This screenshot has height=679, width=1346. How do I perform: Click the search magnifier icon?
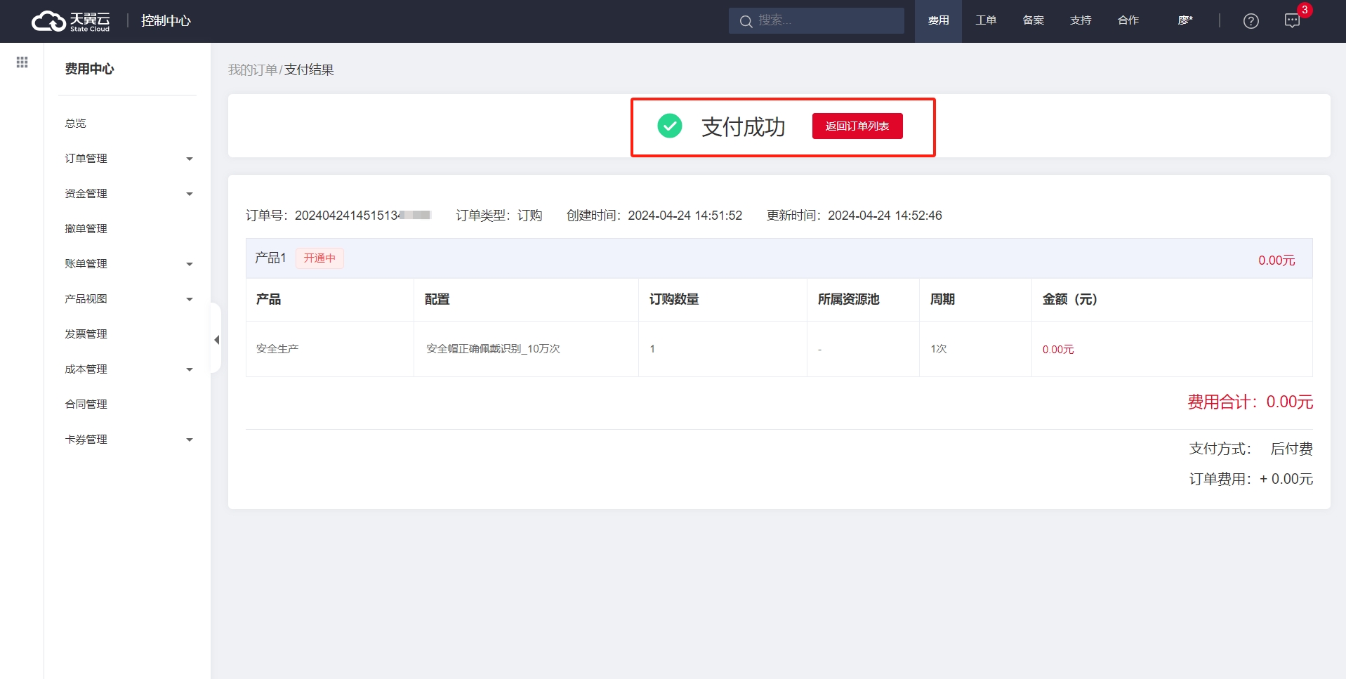(746, 21)
